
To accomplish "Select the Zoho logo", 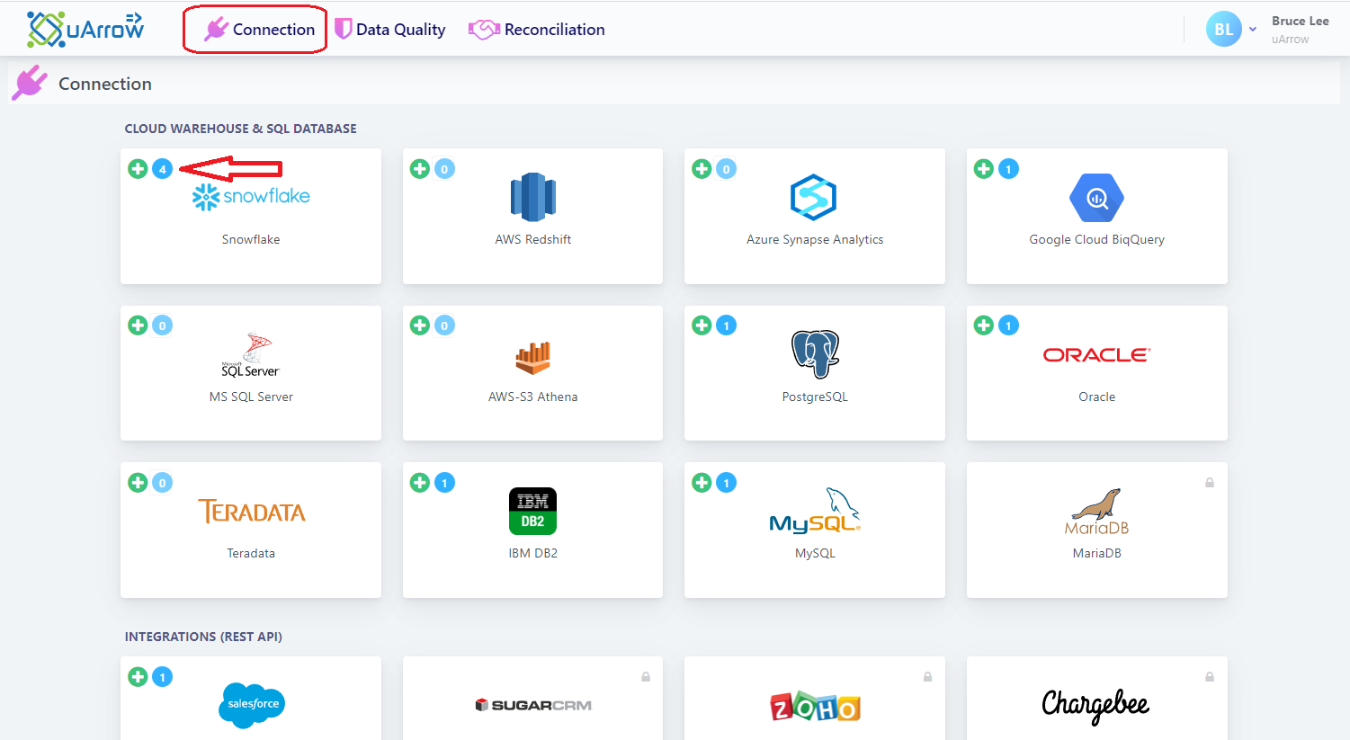I will coord(815,708).
